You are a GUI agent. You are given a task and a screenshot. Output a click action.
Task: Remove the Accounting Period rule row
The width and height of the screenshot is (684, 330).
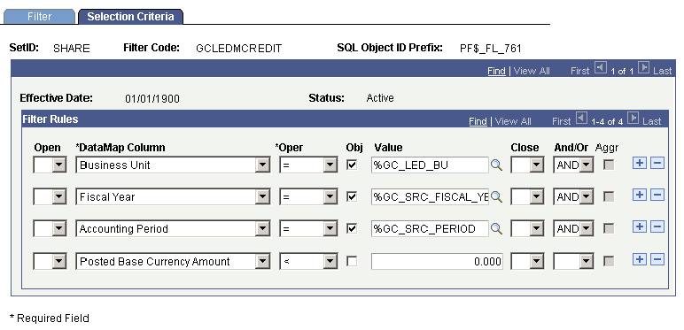point(657,226)
